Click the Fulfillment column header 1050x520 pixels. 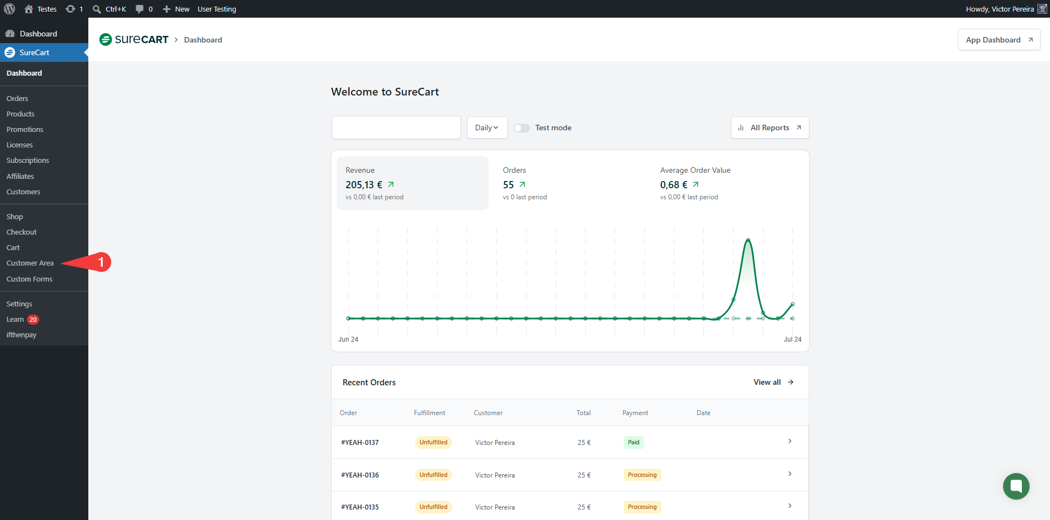point(429,413)
